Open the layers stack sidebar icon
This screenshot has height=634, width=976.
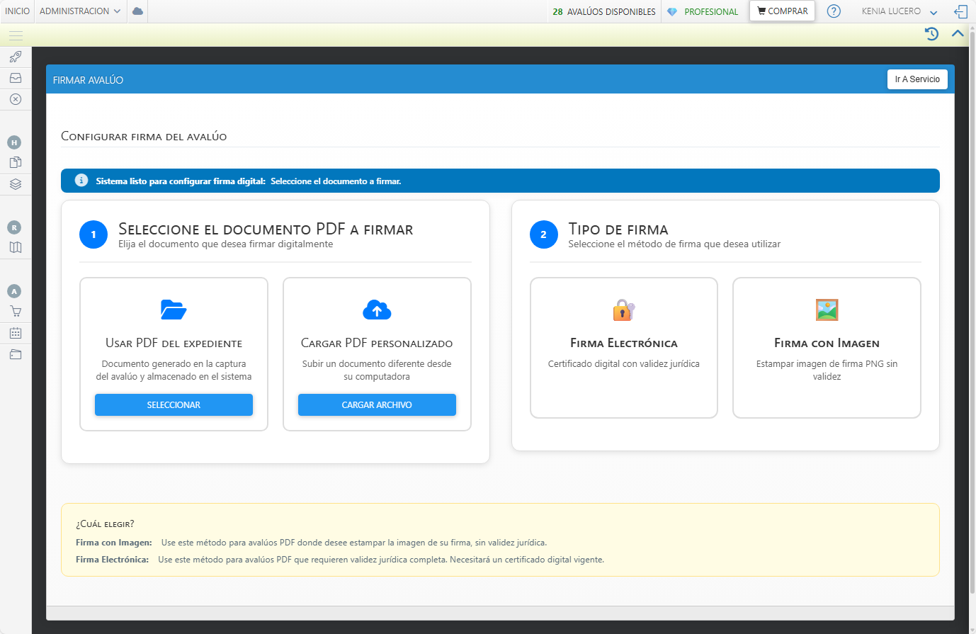click(16, 184)
